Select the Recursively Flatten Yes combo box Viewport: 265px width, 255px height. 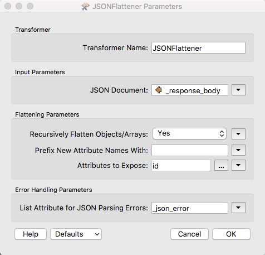coord(189,133)
